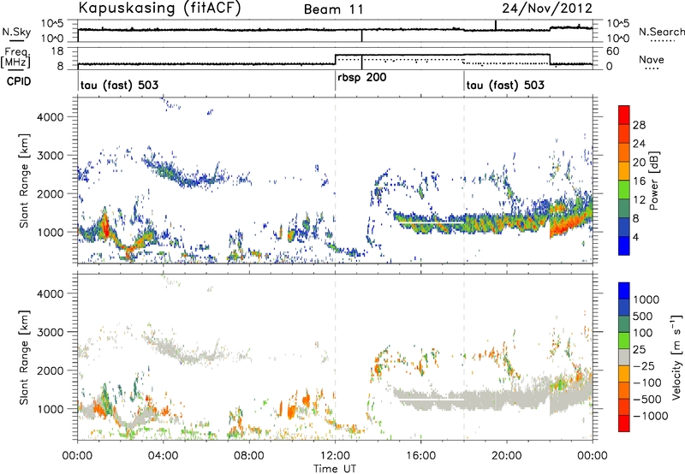Click the 'Freq. [MHz]' axis label

tap(17, 57)
